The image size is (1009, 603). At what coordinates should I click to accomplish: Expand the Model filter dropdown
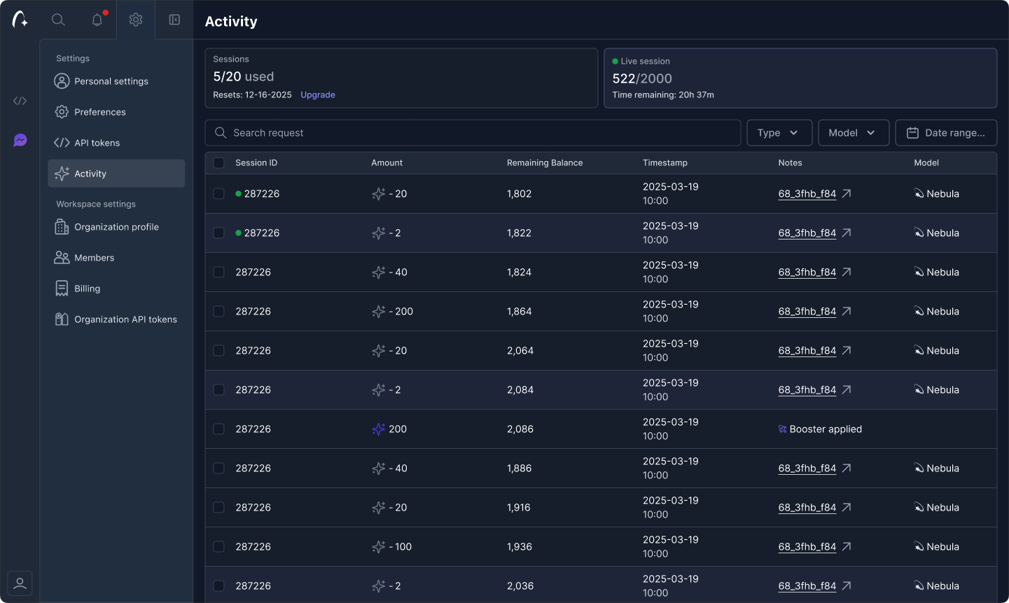tap(854, 132)
